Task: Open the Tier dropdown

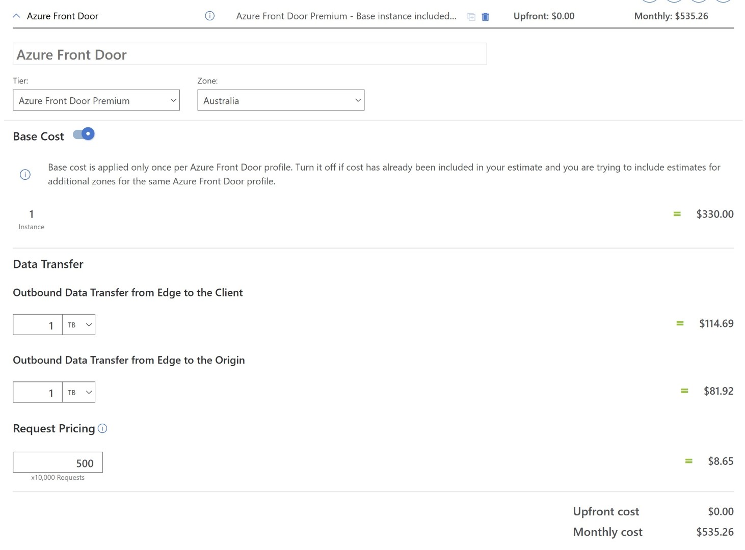Action: tap(96, 100)
